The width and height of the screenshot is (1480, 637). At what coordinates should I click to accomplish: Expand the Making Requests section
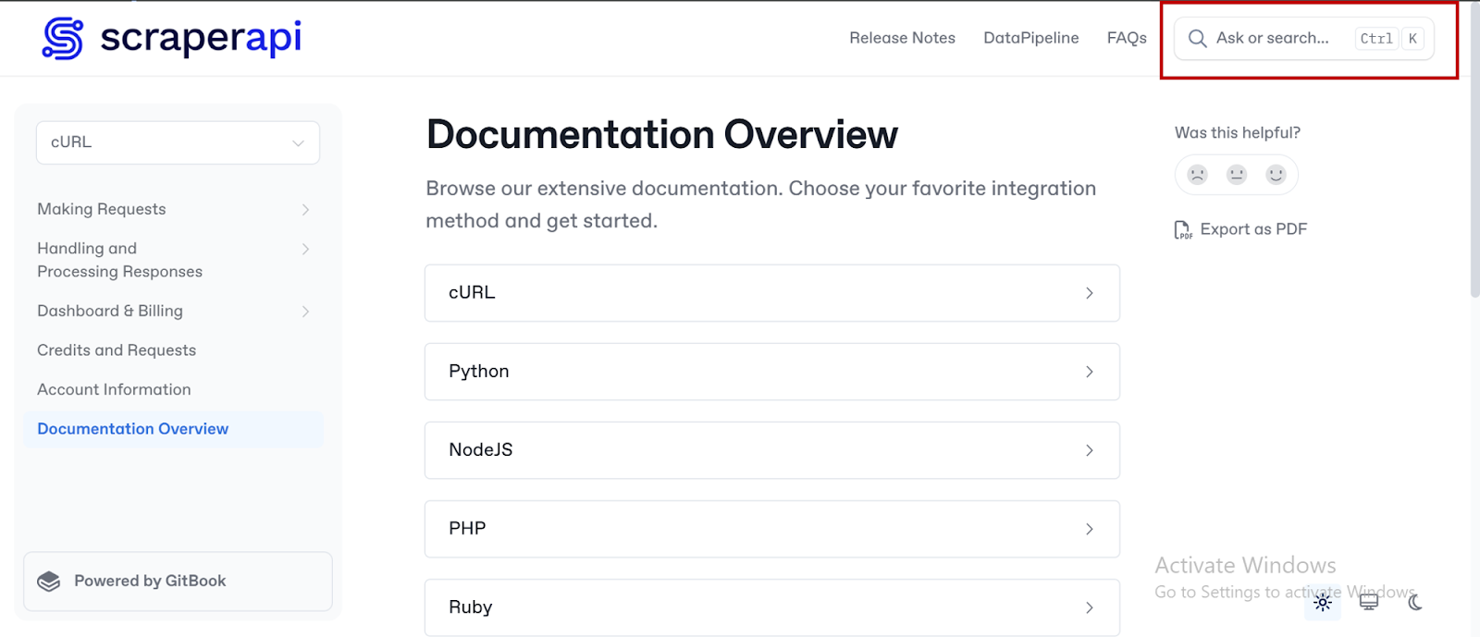(305, 210)
